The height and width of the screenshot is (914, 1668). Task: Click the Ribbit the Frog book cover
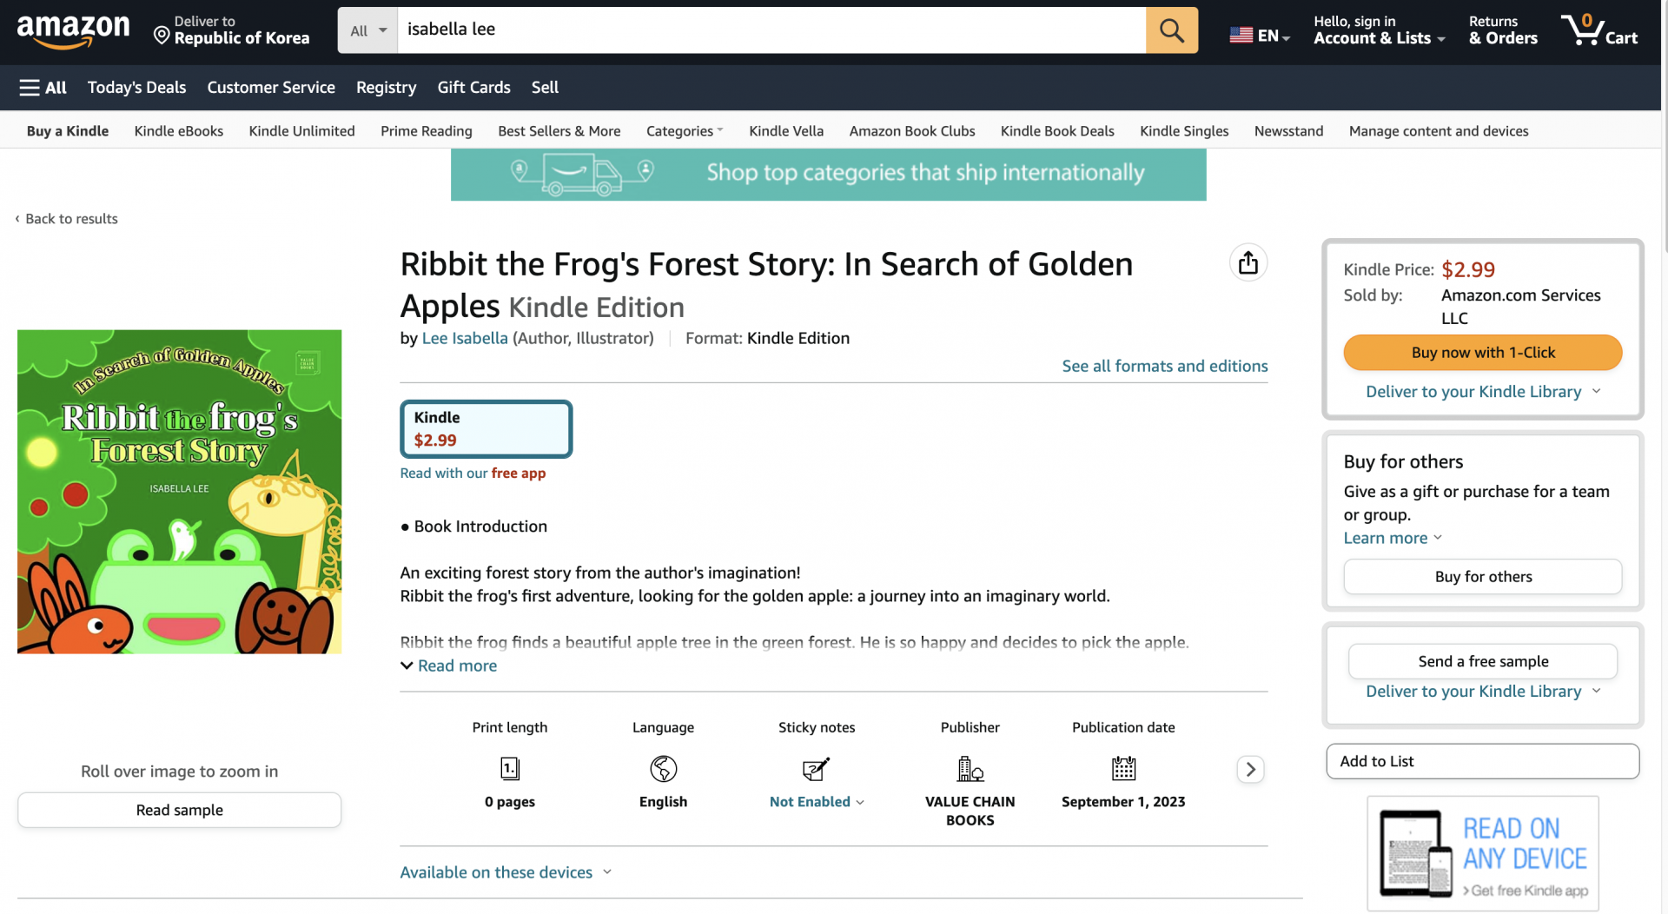[179, 492]
